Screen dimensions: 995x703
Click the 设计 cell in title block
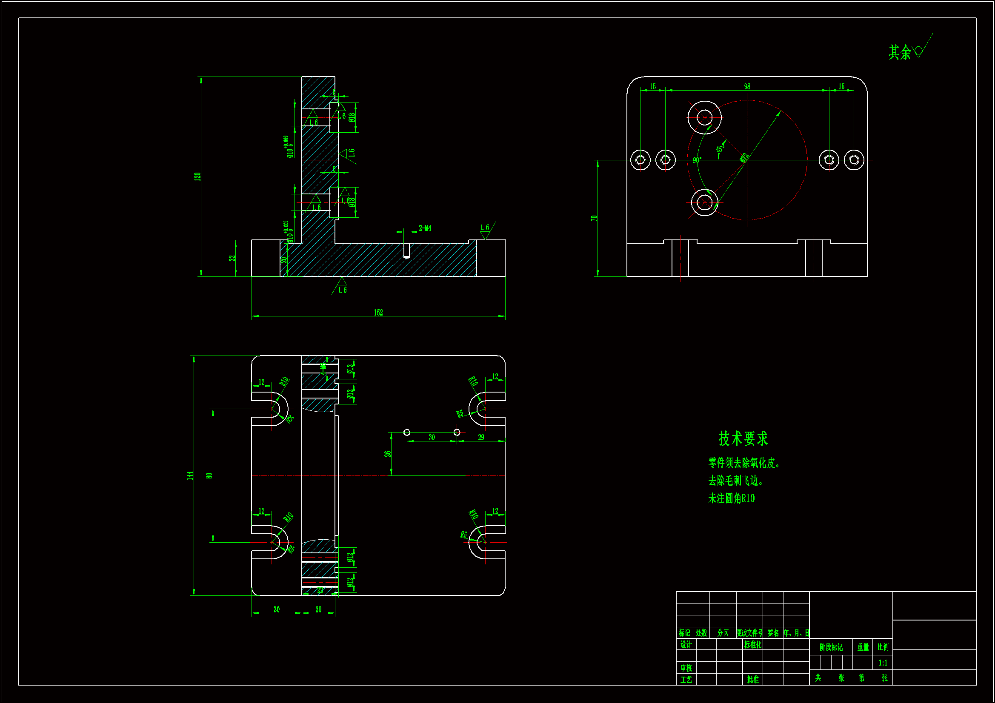[x=686, y=645]
